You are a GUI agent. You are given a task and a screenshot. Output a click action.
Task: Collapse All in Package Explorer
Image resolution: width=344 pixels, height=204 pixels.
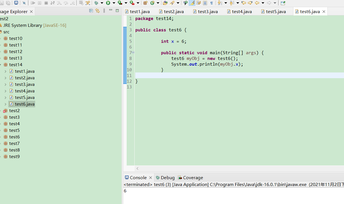click(91, 11)
